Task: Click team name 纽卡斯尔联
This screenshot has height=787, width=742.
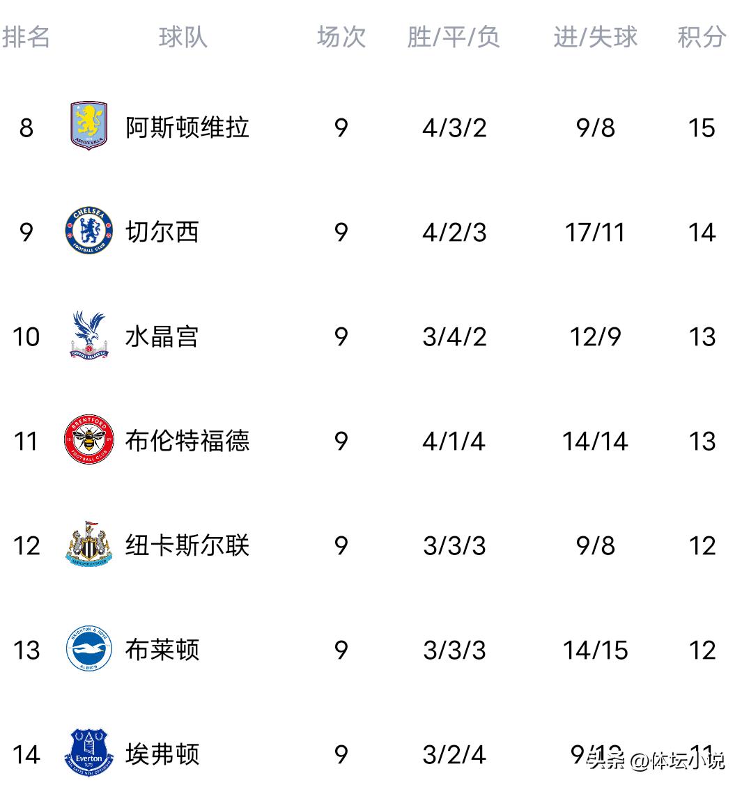Action: tap(187, 545)
